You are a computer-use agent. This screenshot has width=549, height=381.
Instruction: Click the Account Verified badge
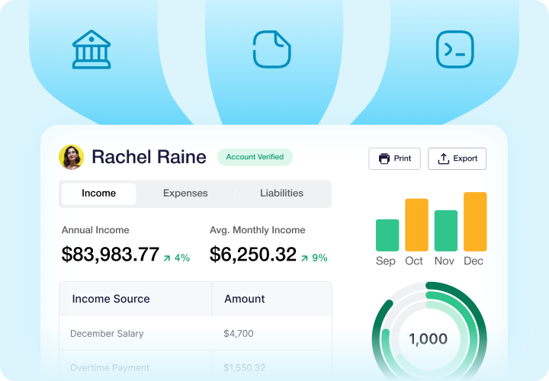(x=255, y=157)
